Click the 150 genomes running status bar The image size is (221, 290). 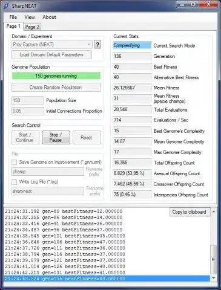click(x=56, y=76)
